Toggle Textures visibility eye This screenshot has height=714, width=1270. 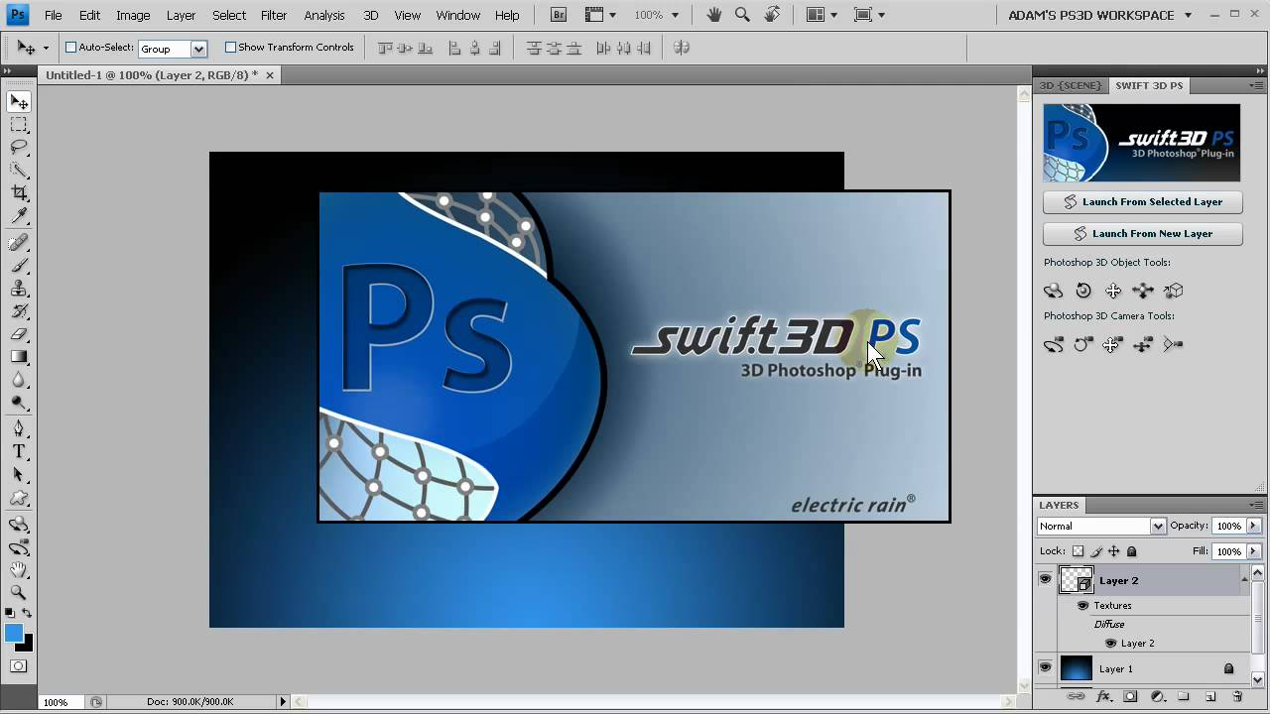point(1083,605)
